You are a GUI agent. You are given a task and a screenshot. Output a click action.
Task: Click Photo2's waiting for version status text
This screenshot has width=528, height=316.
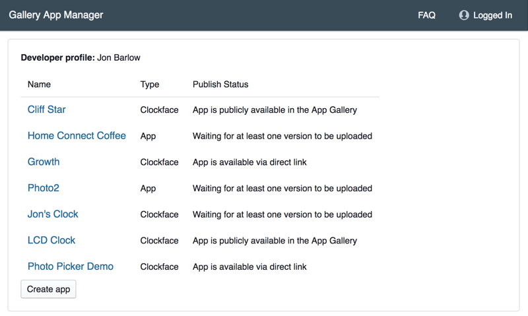[282, 189]
